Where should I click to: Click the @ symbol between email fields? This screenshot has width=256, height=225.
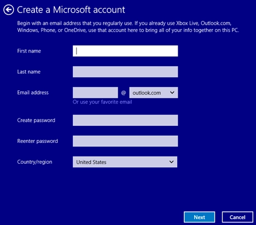coord(124,93)
